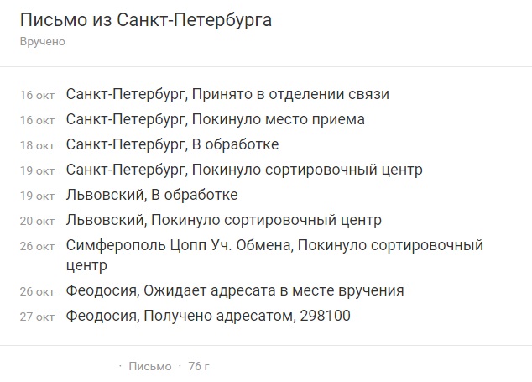Viewport: 532px width, 382px height.
Task: Select the word центр on wrapped line
Action: [x=86, y=265]
